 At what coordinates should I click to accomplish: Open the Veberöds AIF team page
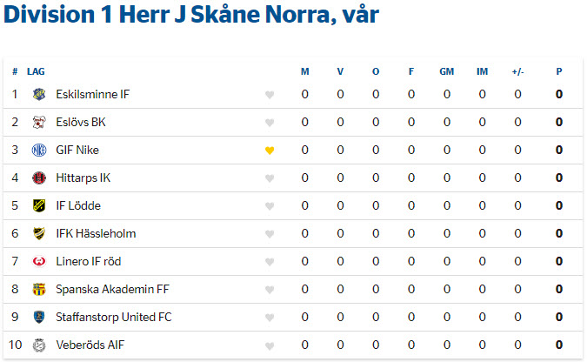click(90, 345)
